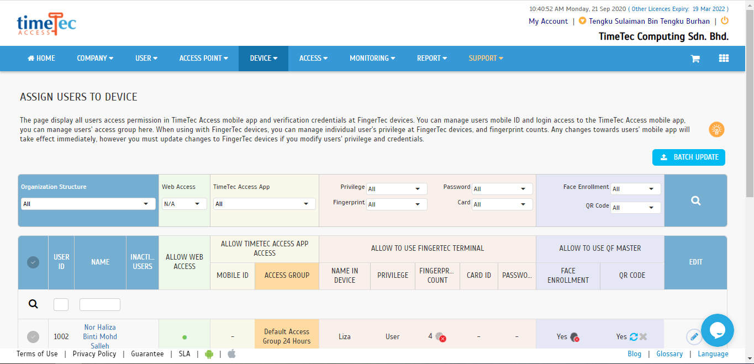The width and height of the screenshot is (754, 364).
Task: Open the SUPPORT menu
Action: (486, 59)
